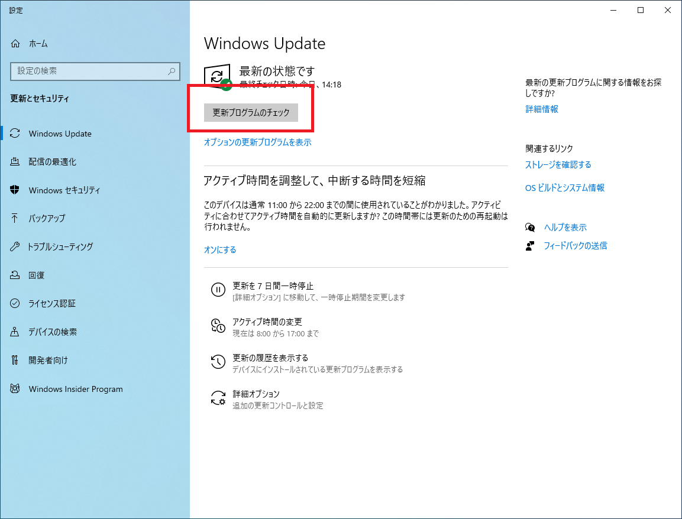Minimize the 設定 window
682x519 pixels.
point(613,10)
